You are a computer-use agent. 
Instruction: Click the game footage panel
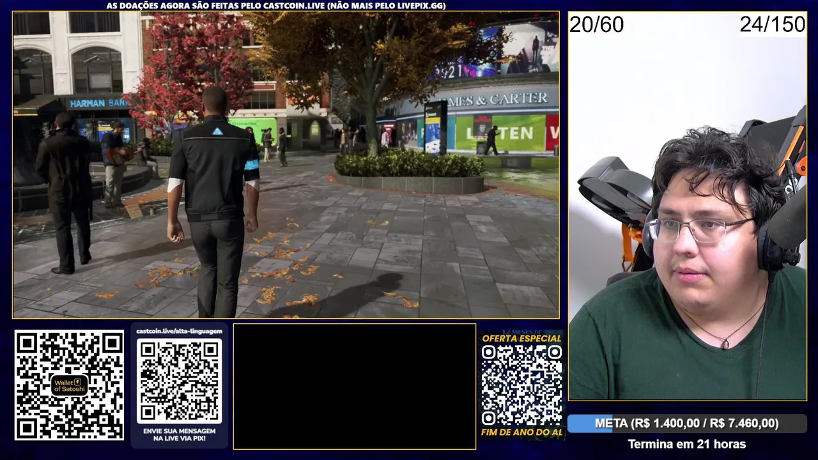point(286,165)
